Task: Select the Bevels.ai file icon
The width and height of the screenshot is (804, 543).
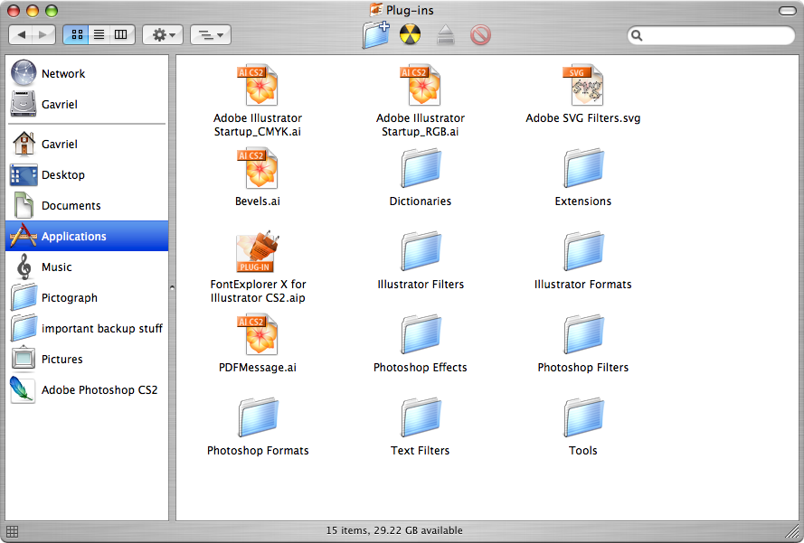Action: click(x=258, y=168)
